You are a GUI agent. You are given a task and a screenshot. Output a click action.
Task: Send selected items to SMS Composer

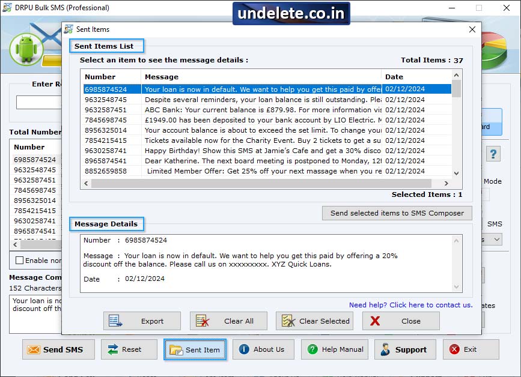(397, 213)
